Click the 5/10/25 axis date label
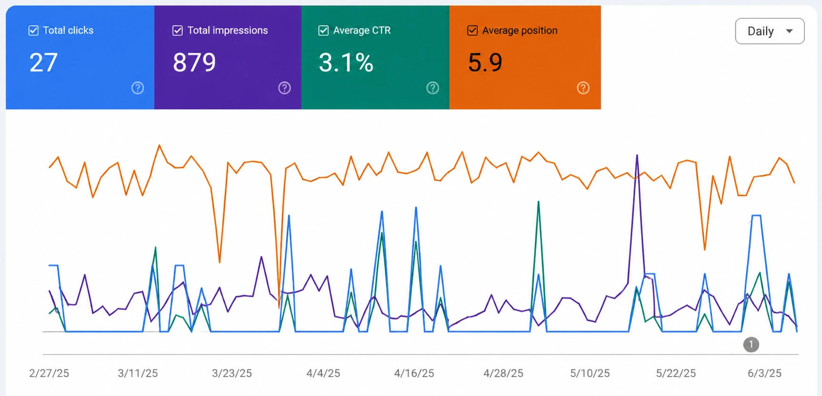822x396 pixels. (x=590, y=374)
